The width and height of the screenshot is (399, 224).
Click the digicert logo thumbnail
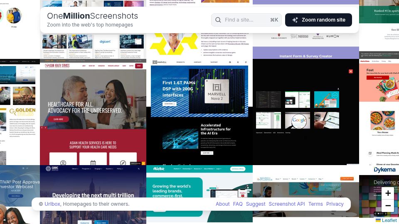[105, 41]
